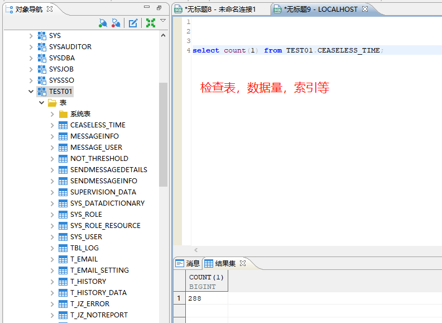442x323 pixels.
Task: Open the navigator view menu triangle
Action: click(x=163, y=21)
